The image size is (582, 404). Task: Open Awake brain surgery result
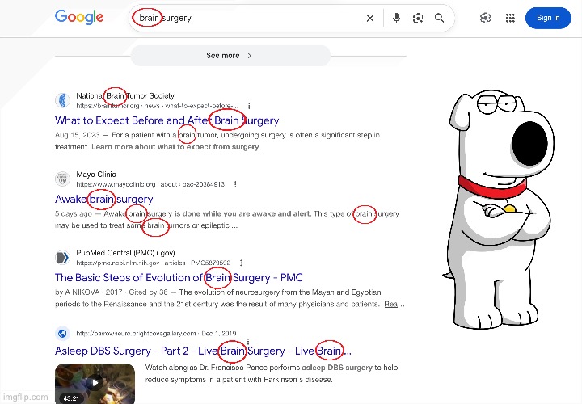tap(104, 200)
